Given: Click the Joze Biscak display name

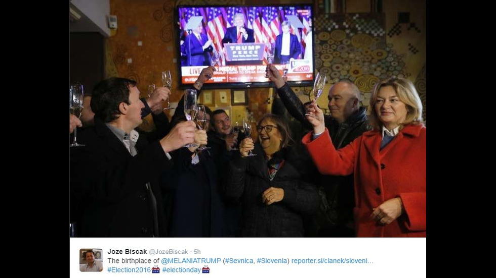Looking at the screenshot, I should pyautogui.click(x=127, y=252).
